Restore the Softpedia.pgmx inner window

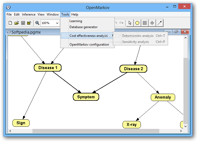pyautogui.click(x=176, y=32)
